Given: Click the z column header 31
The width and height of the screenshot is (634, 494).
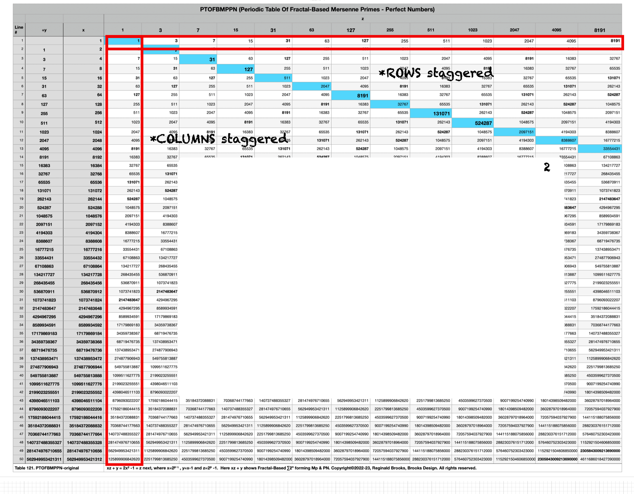Looking at the screenshot, I should (x=273, y=30).
